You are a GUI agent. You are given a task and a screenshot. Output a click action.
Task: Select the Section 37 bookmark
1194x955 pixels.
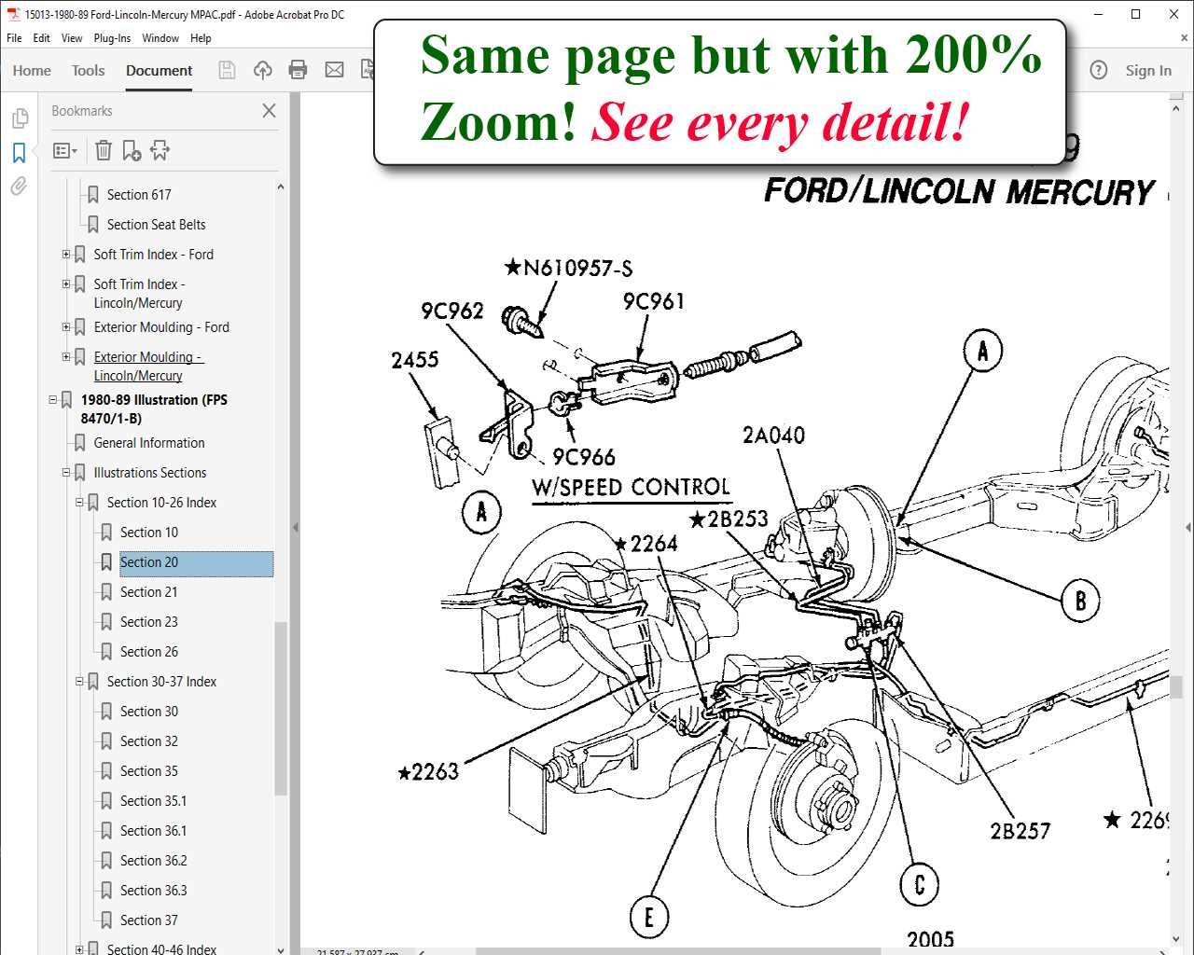pos(149,920)
